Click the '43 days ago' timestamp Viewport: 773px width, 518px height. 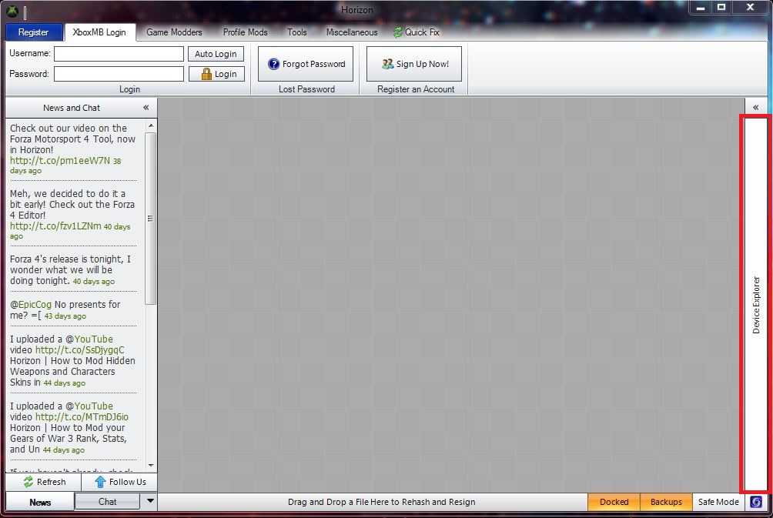tap(65, 316)
